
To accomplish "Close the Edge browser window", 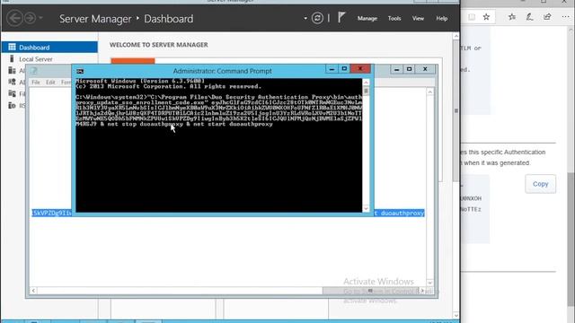I will tap(564, 2).
